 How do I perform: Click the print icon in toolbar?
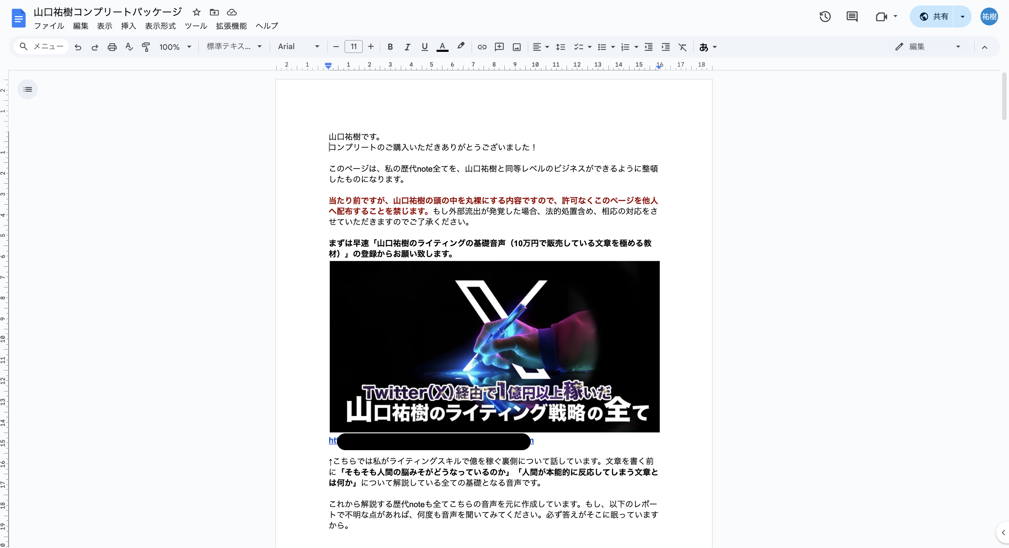(112, 47)
